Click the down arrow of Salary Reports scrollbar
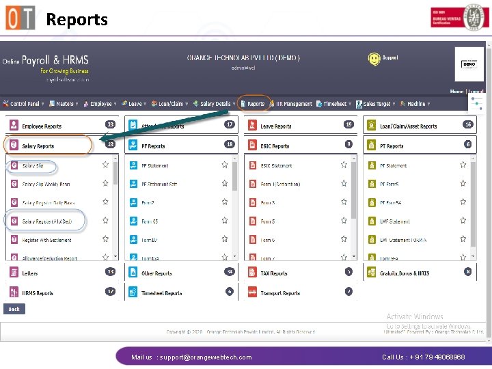492x369 pixels. (x=115, y=256)
